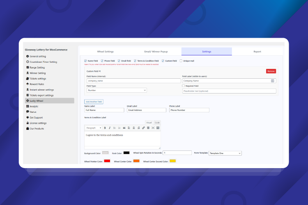Tick the Required Field checkbox
Screen dimensions: 308x205
coord(183,86)
